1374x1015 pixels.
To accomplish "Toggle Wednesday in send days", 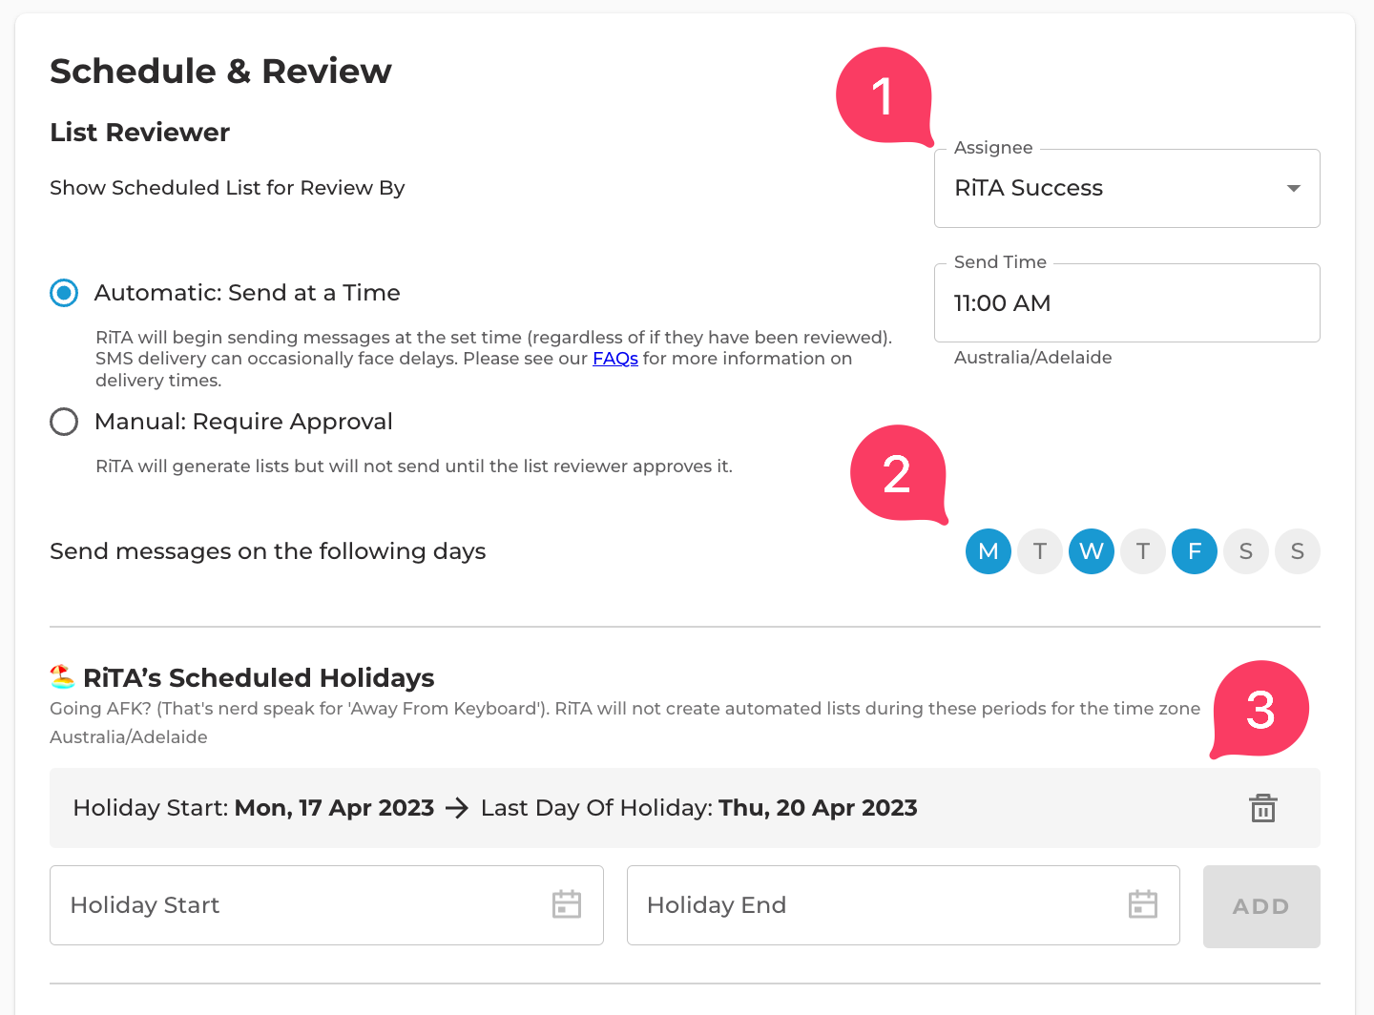I will (1092, 551).
